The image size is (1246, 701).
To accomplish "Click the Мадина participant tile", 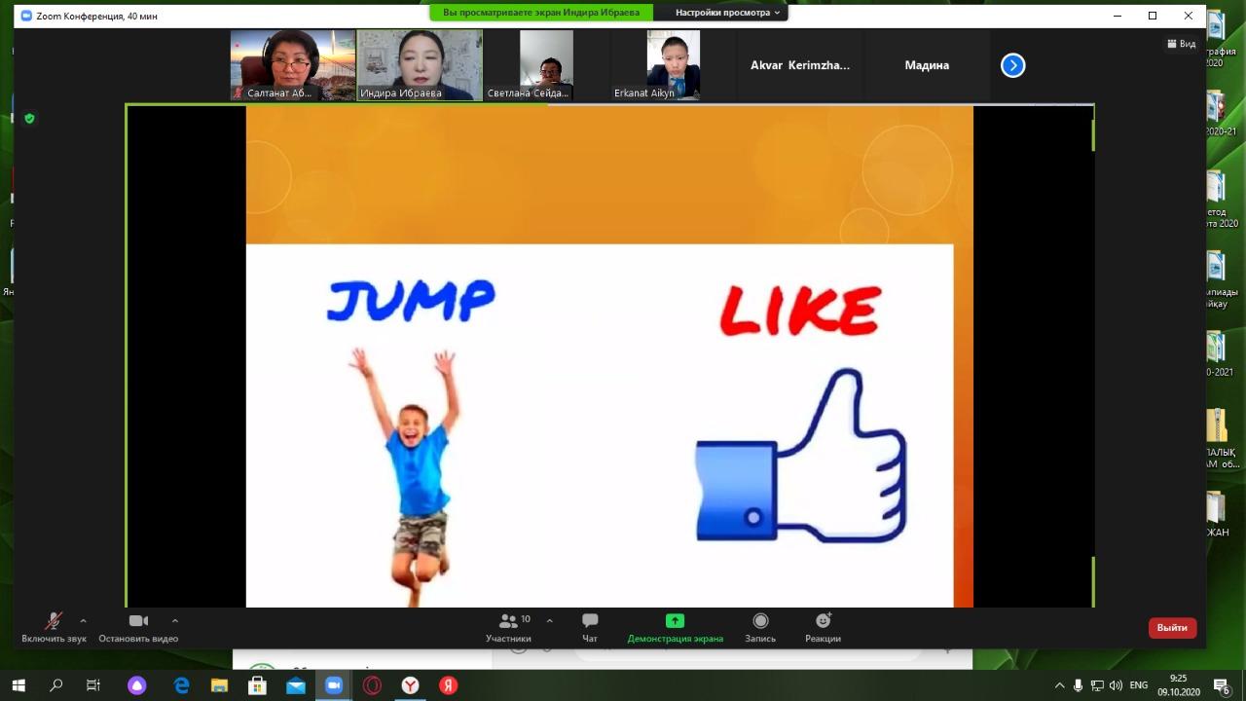I will [x=927, y=65].
